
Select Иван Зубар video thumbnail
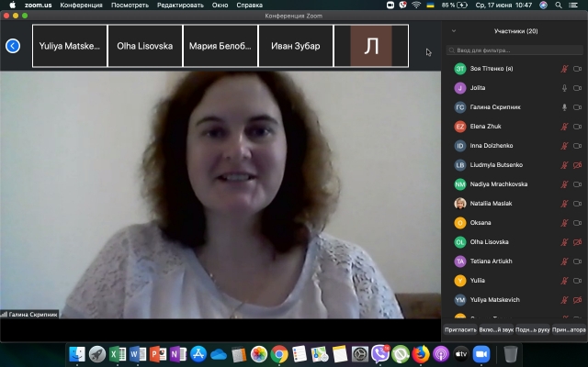pyautogui.click(x=296, y=46)
